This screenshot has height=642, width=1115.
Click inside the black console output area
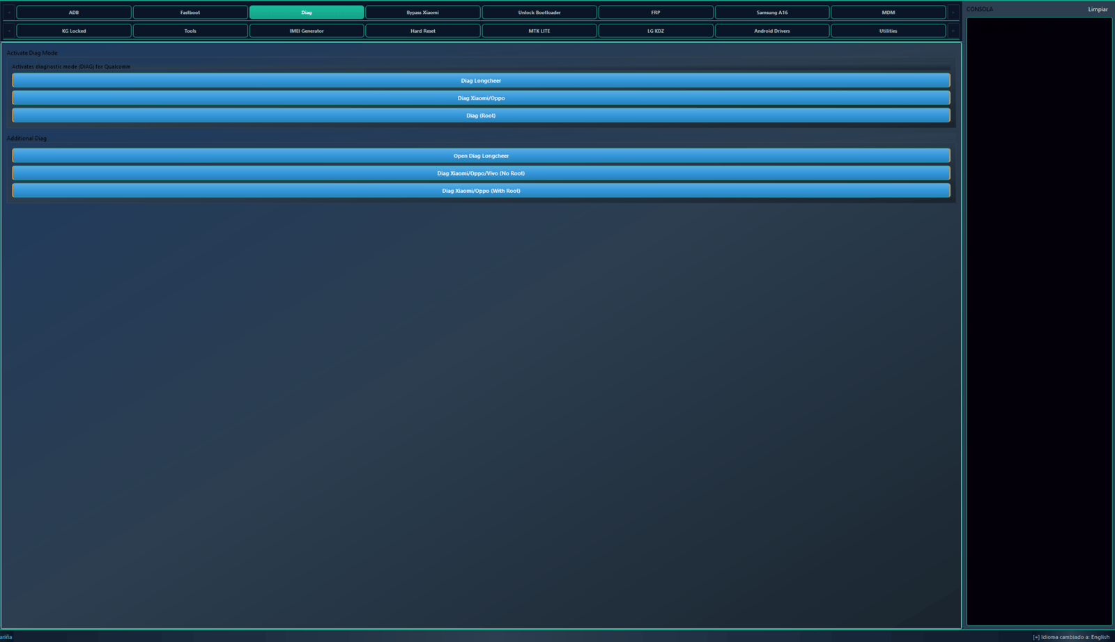tap(1038, 320)
